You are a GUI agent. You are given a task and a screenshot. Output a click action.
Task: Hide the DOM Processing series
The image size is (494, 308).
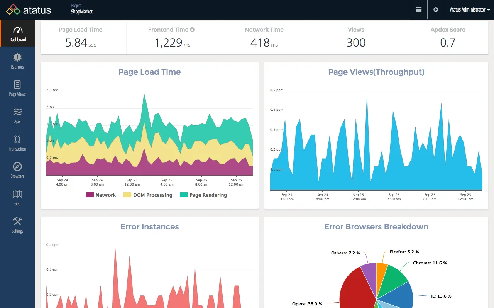click(148, 195)
